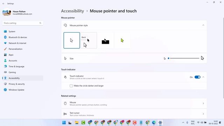Open the Apps settings category
The height and width of the screenshot is (126, 224).
[23, 55]
